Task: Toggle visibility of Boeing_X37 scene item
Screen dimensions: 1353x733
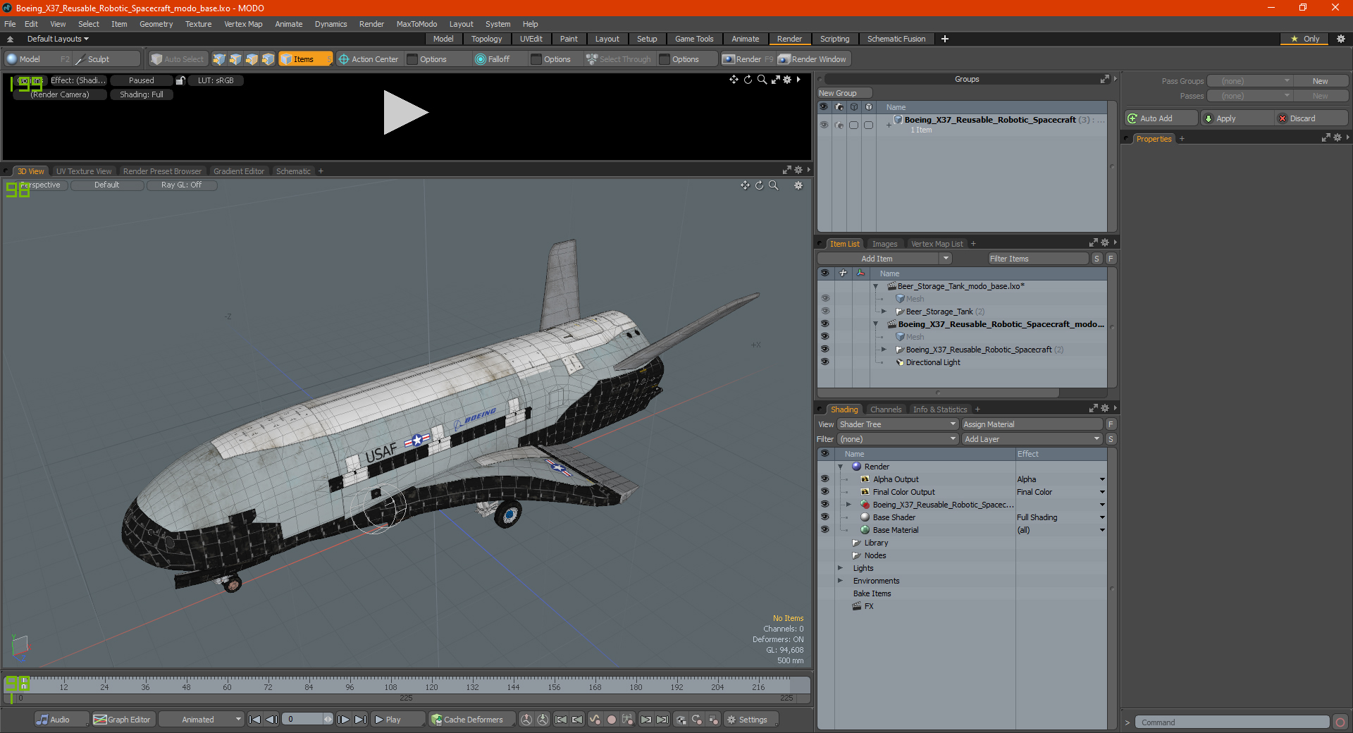Action: [824, 324]
